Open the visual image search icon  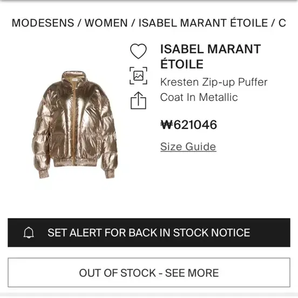point(138,76)
